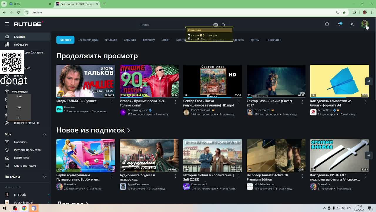Open Подписки in the sidebar
The width and height of the screenshot is (376, 212).
click(25, 142)
